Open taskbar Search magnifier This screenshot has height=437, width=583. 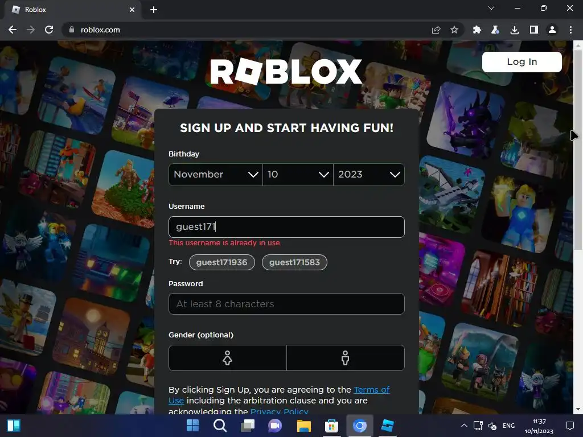[220, 425]
